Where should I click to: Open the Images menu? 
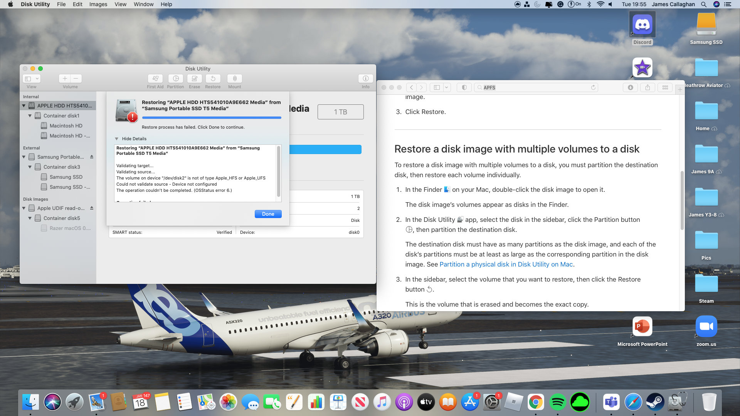pyautogui.click(x=98, y=4)
